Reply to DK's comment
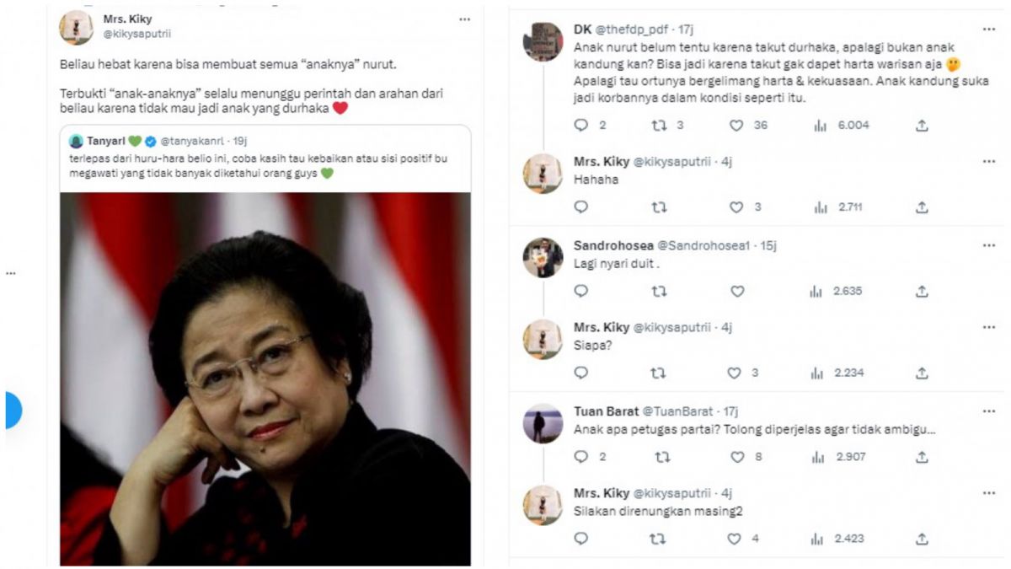 (x=580, y=126)
